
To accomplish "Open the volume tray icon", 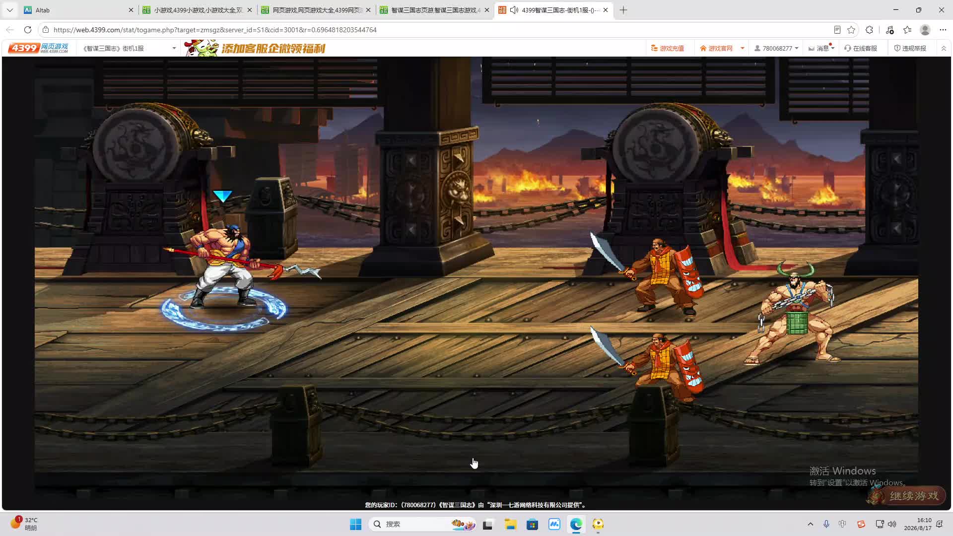I will [x=892, y=524].
